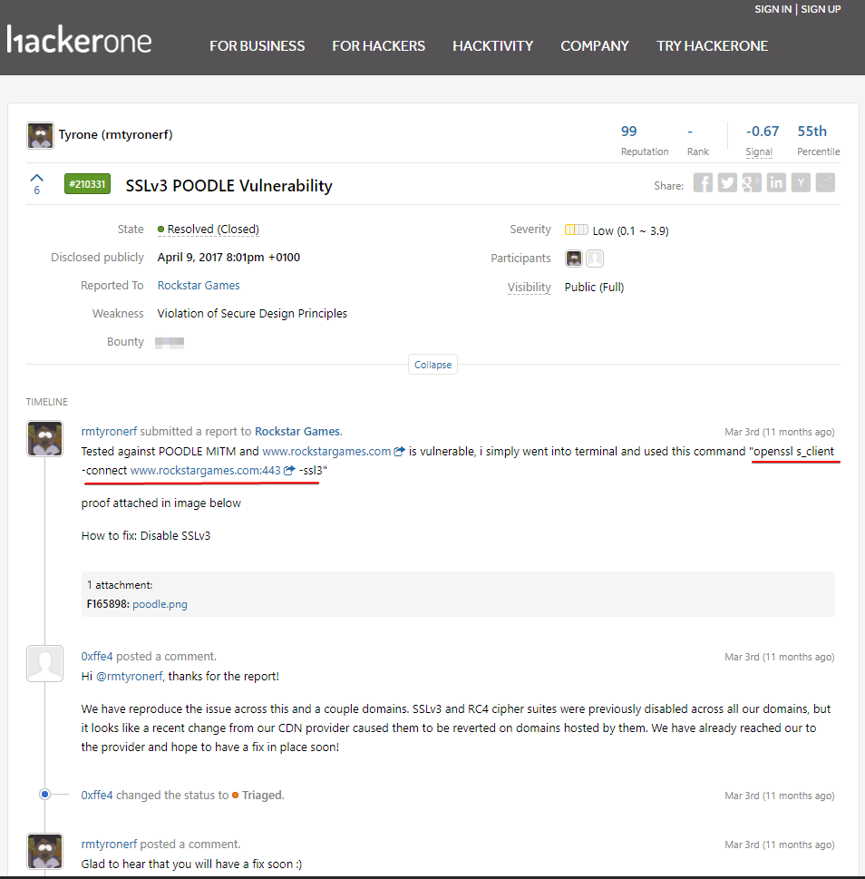Click the blurred Bounty value
865x879 pixels.
point(170,343)
